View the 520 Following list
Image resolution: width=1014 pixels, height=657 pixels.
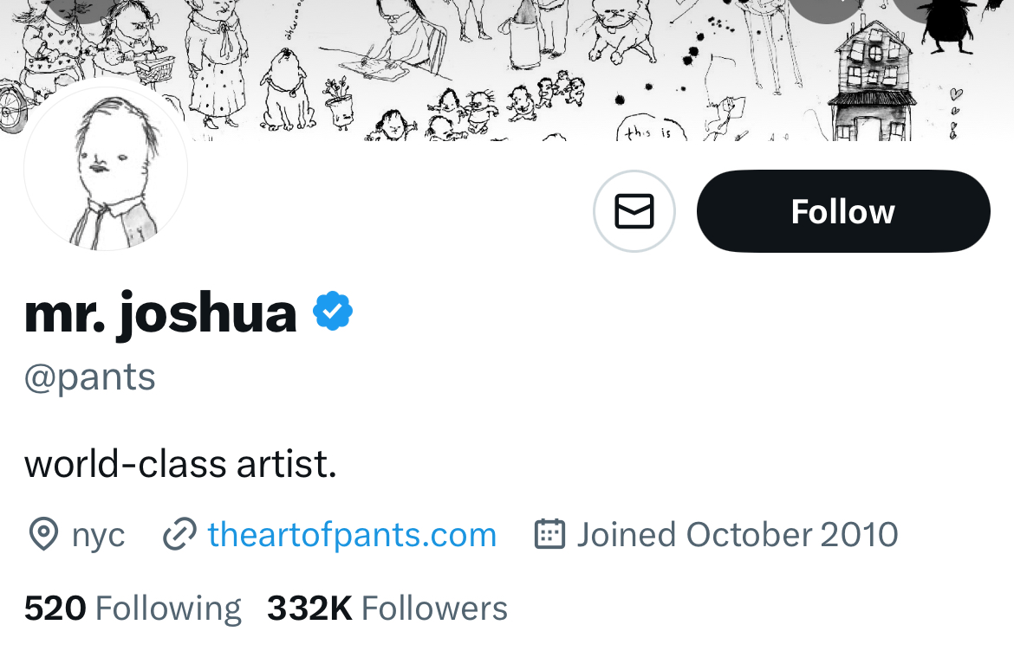click(x=133, y=609)
